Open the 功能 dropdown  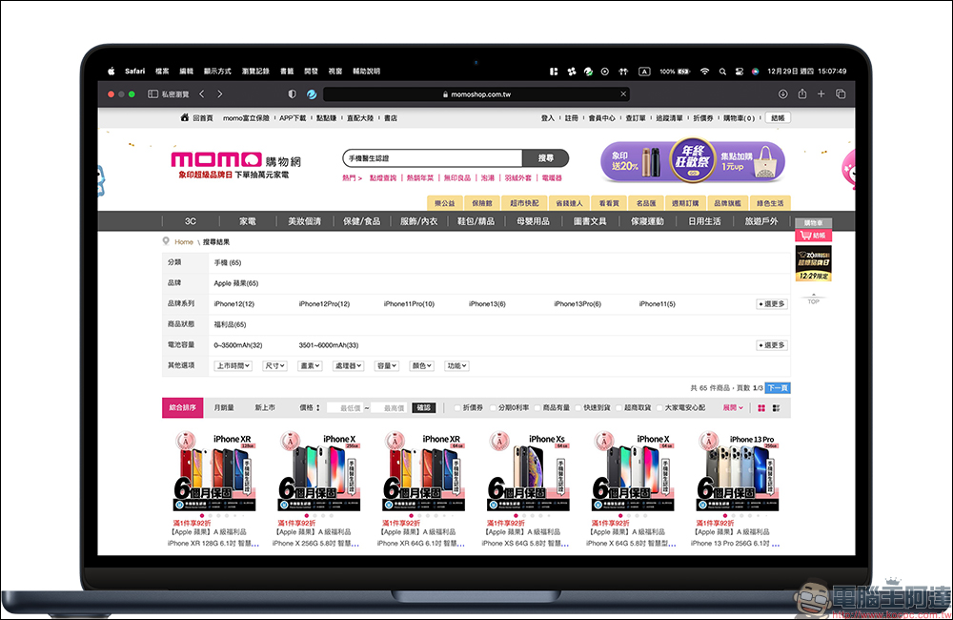click(457, 365)
